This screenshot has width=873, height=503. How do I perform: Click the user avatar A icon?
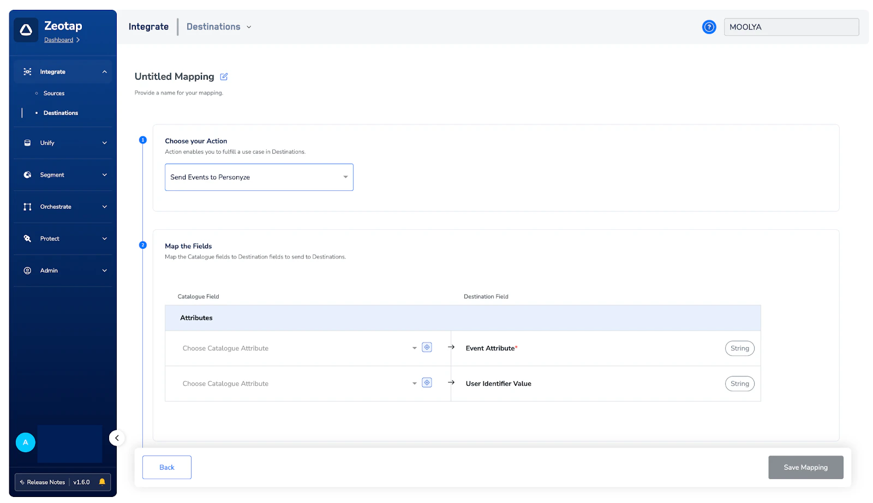[x=25, y=442]
